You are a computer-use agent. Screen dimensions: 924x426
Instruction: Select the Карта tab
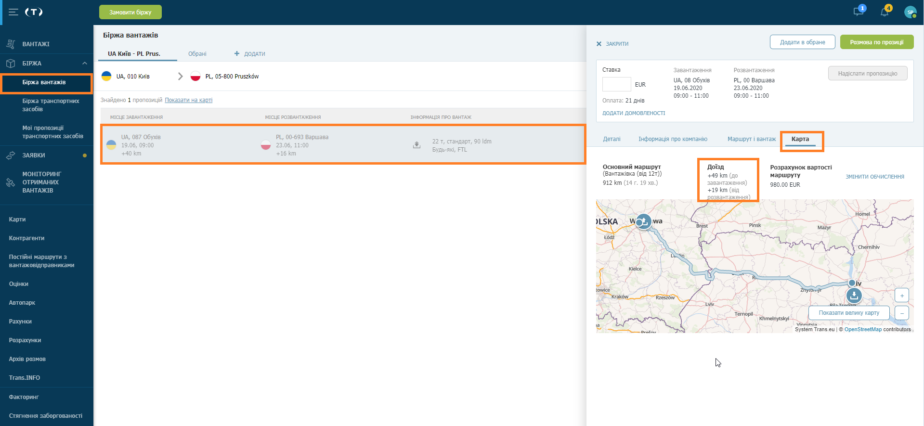pos(800,139)
